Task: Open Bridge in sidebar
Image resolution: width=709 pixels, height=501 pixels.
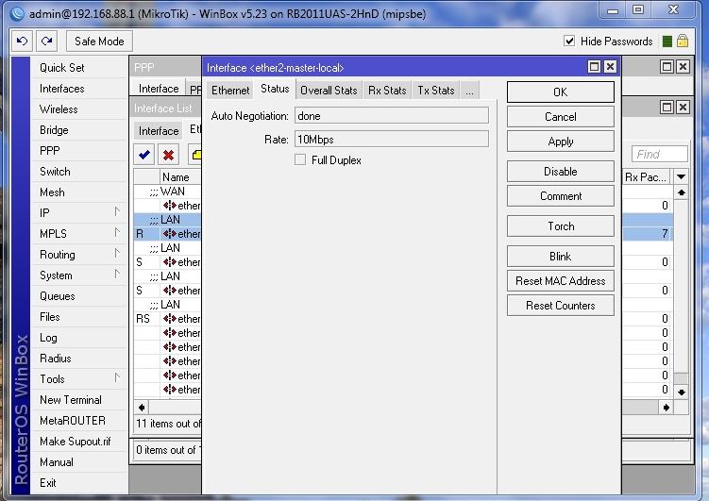Action: coord(54,130)
